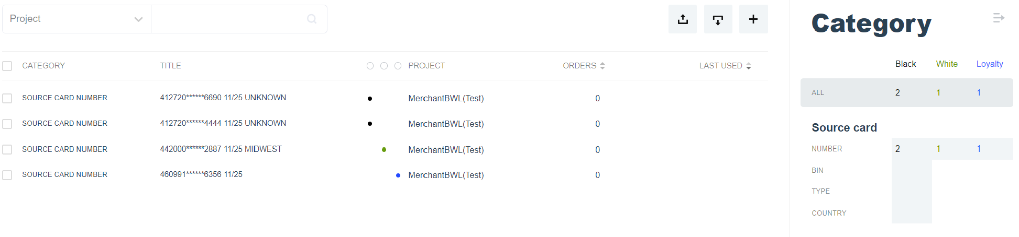Click into the search input field
This screenshot has width=1019, height=237.
228,19
